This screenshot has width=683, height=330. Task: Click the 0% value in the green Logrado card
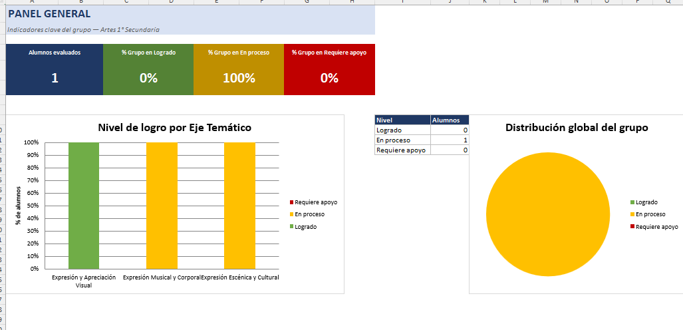click(148, 78)
